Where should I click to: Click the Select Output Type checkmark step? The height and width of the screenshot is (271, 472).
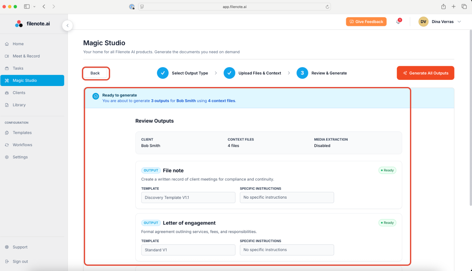pos(163,73)
